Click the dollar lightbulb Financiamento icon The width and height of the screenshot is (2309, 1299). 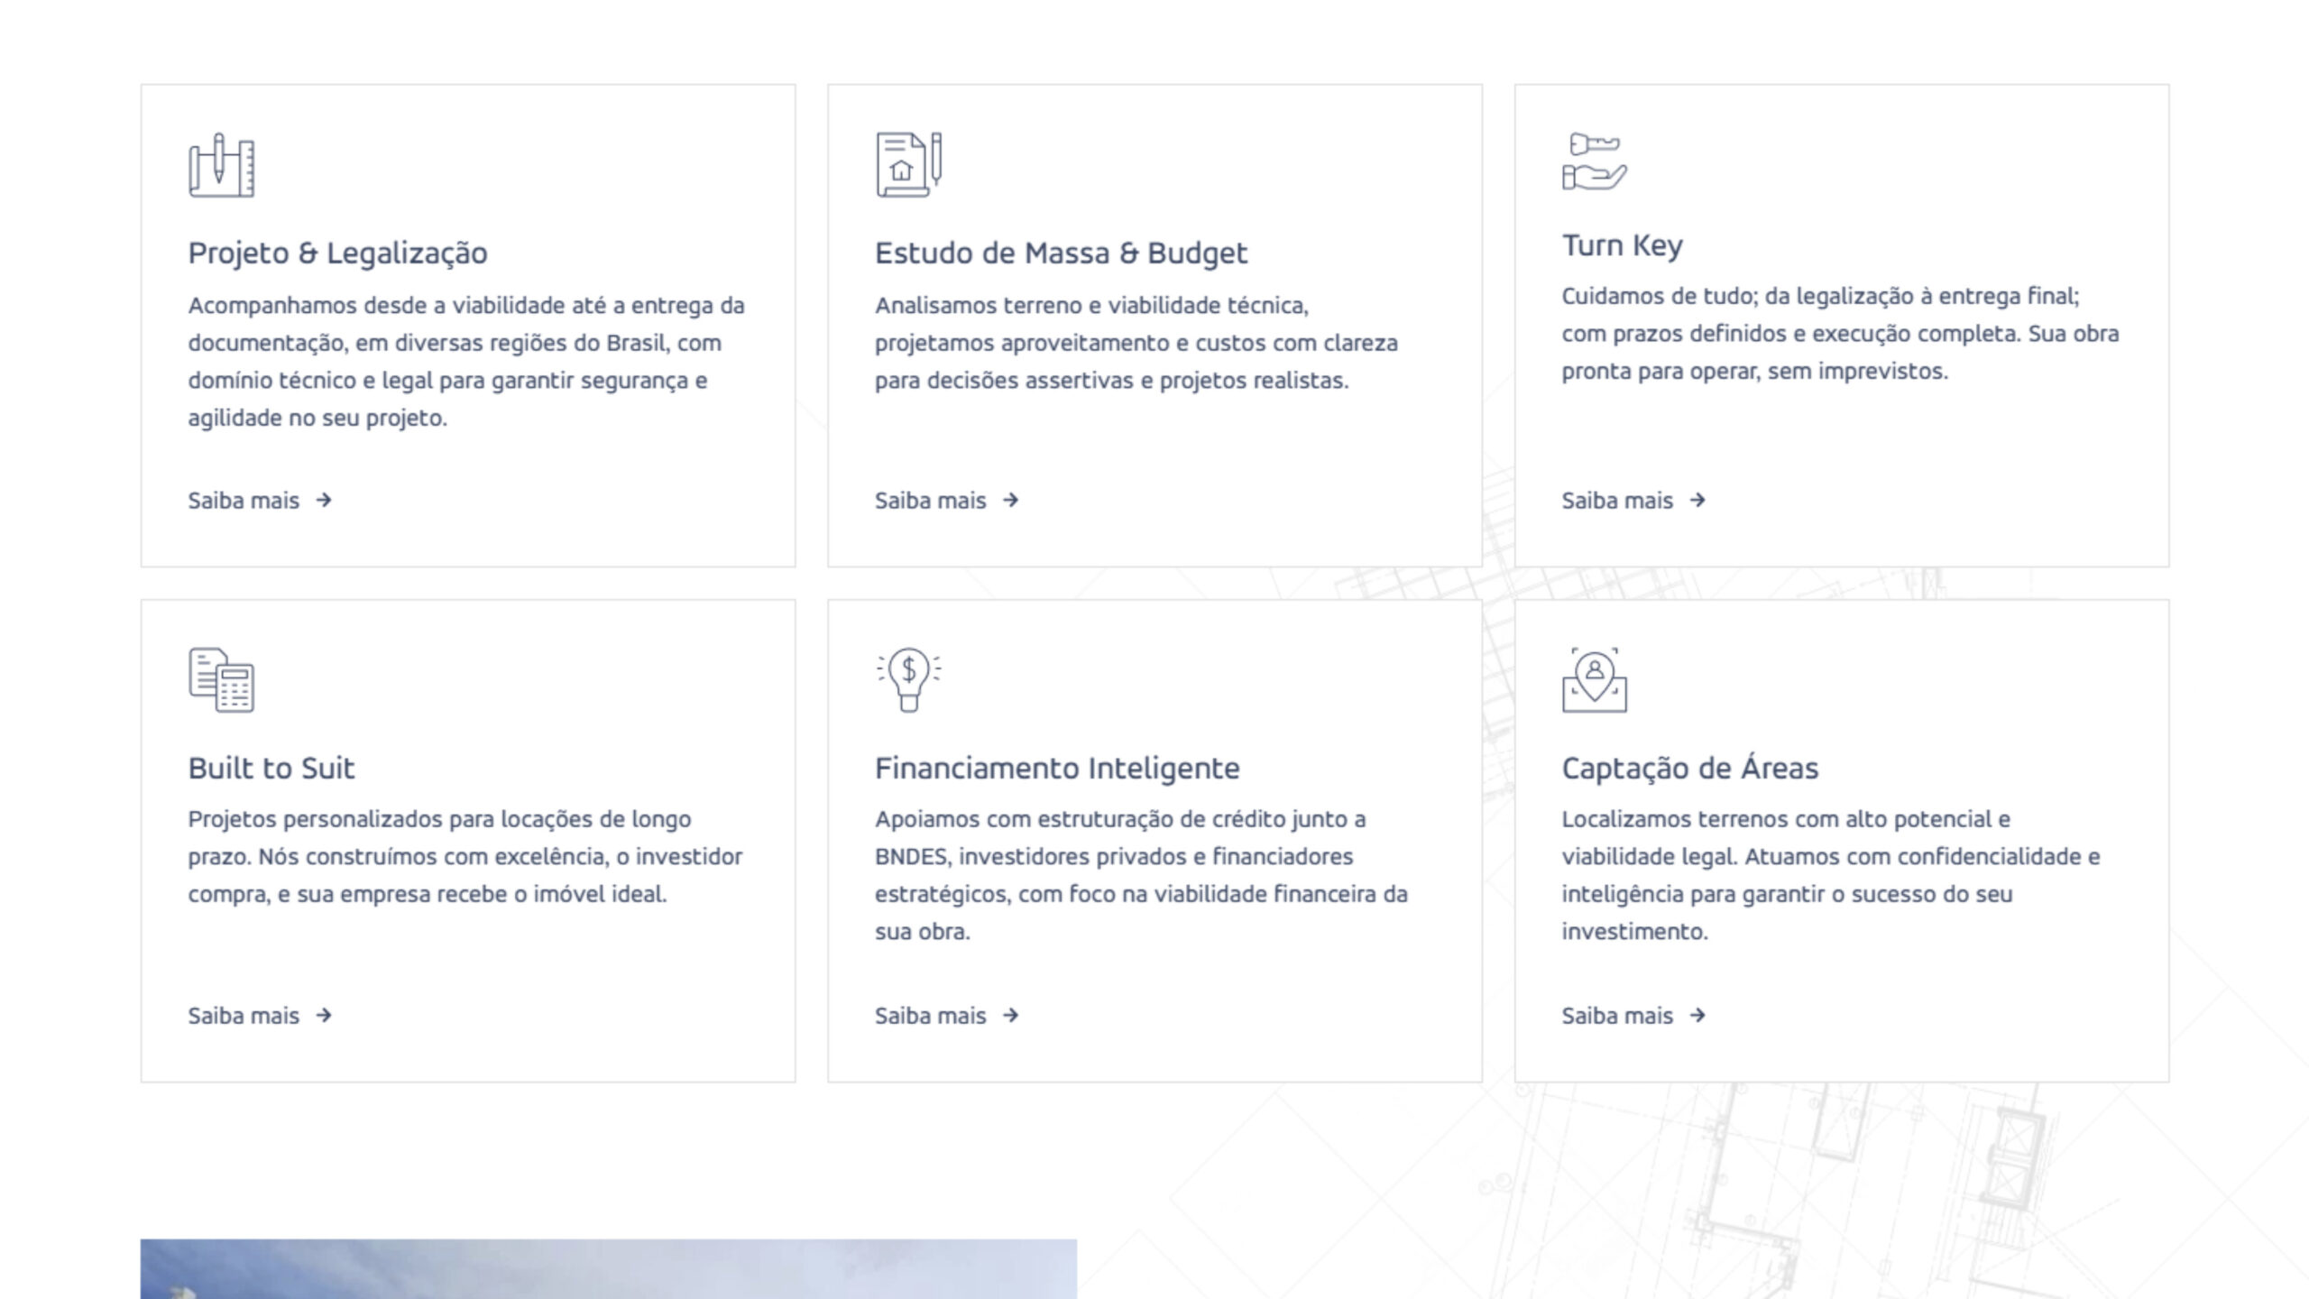tap(908, 679)
